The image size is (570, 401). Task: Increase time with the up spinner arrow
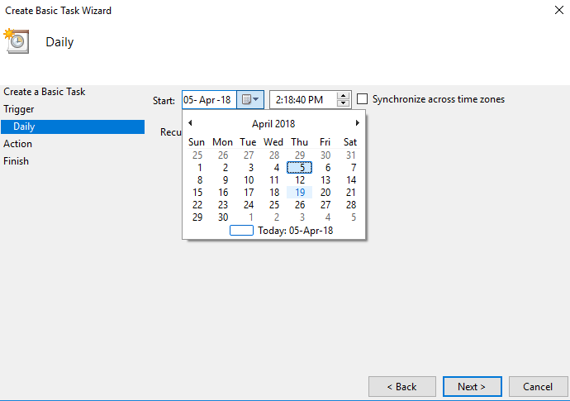[344, 96]
